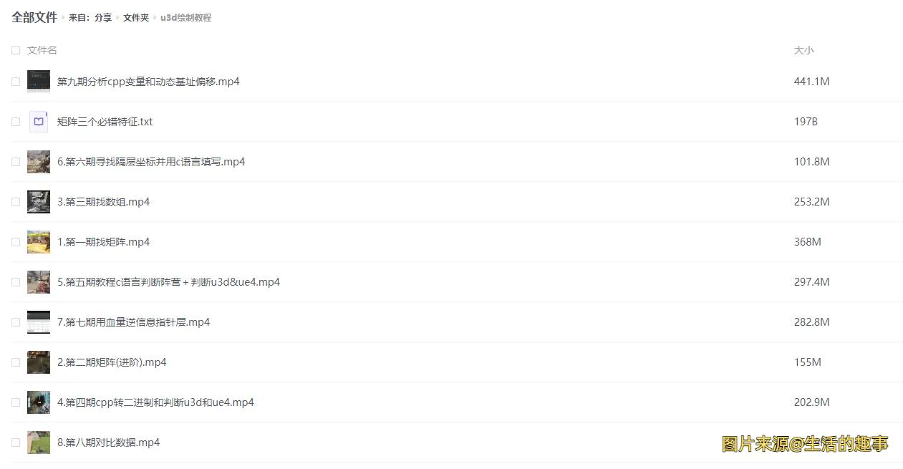The width and height of the screenshot is (903, 469).
Task: Check the box for 8.第八期对比数据.mp4
Action: tap(16, 443)
